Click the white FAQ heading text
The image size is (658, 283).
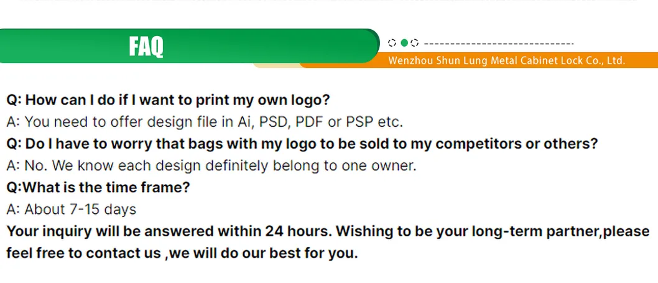pyautogui.click(x=146, y=46)
